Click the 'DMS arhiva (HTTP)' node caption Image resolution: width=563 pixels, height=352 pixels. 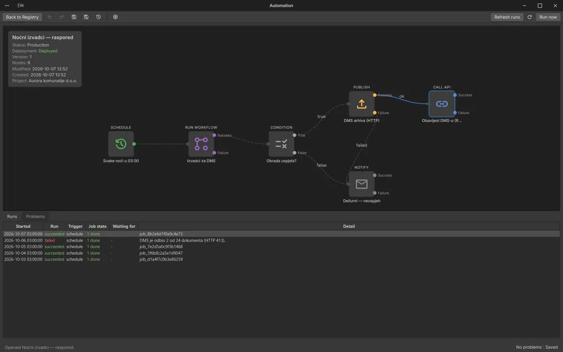point(361,121)
